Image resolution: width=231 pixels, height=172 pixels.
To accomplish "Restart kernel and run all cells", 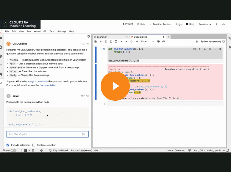I will (137, 42).
